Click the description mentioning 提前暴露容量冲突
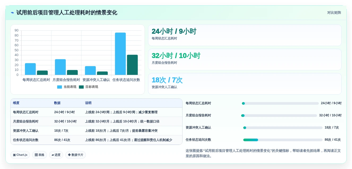The width and height of the screenshot is (352, 169). pos(121,131)
